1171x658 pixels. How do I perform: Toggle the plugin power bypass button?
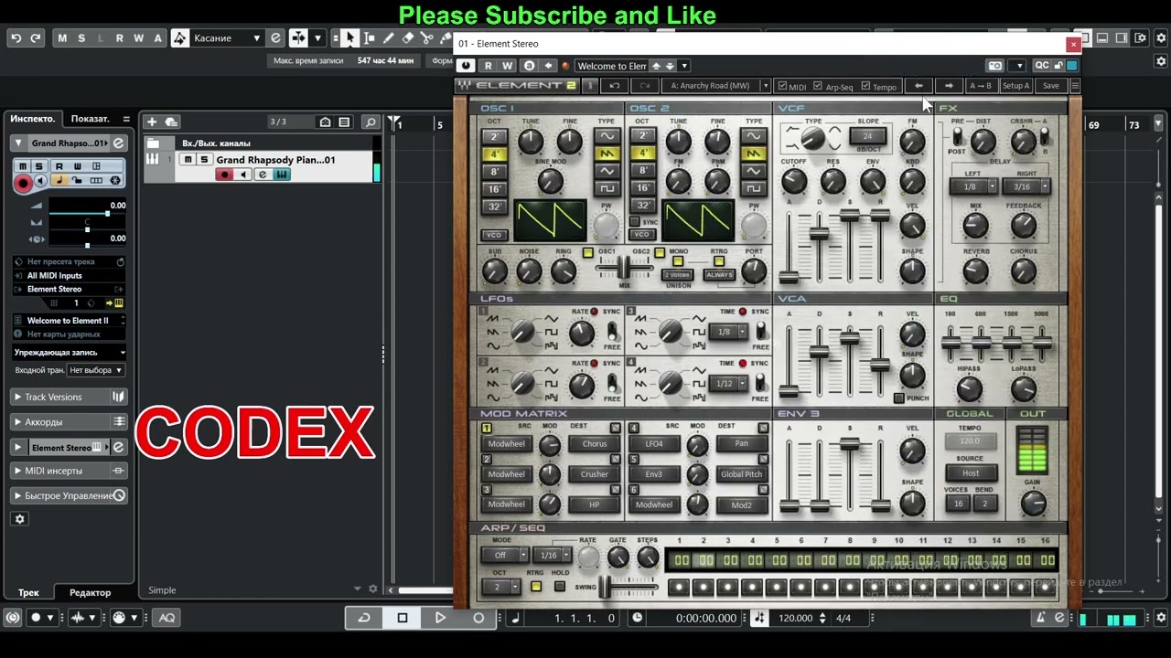(x=466, y=66)
